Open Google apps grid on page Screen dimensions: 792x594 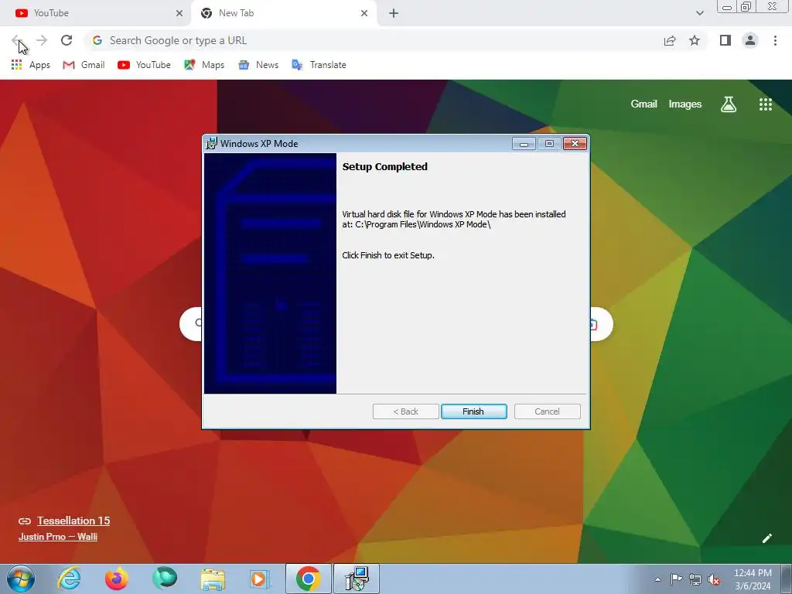766,104
